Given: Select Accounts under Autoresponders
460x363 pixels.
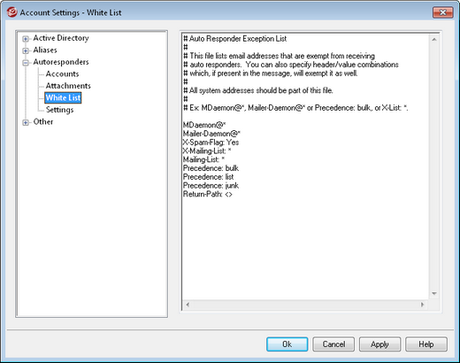Looking at the screenshot, I should 62,73.
